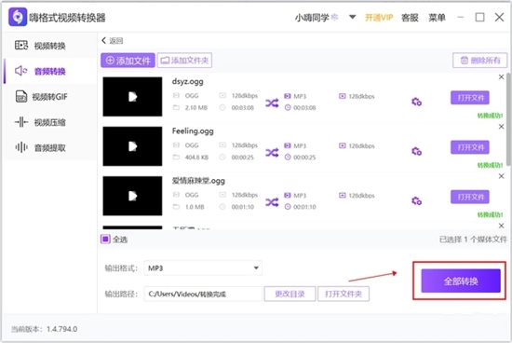Open conversion settings gear for dsyz.ogg

(x=416, y=102)
